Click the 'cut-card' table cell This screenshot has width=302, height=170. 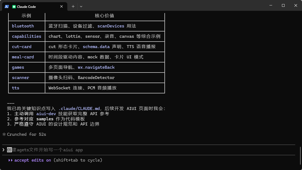(x=27, y=47)
